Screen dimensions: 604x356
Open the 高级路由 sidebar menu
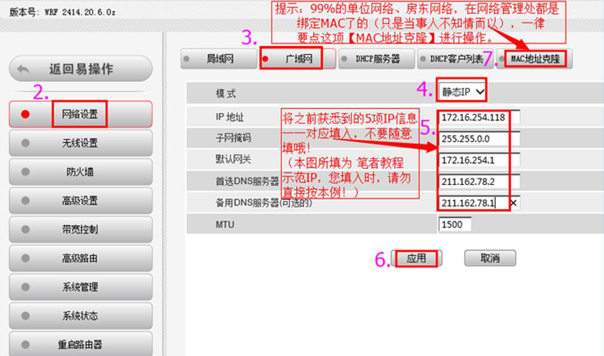click(x=81, y=258)
